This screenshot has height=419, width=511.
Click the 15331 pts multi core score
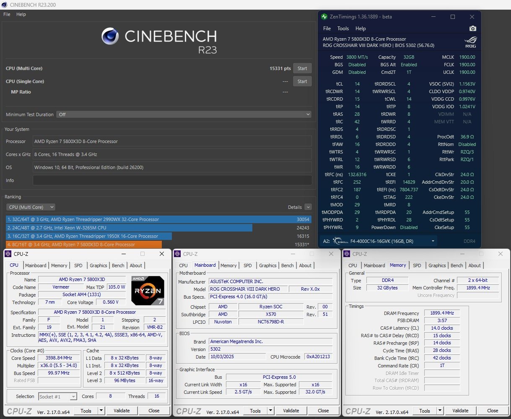point(280,68)
